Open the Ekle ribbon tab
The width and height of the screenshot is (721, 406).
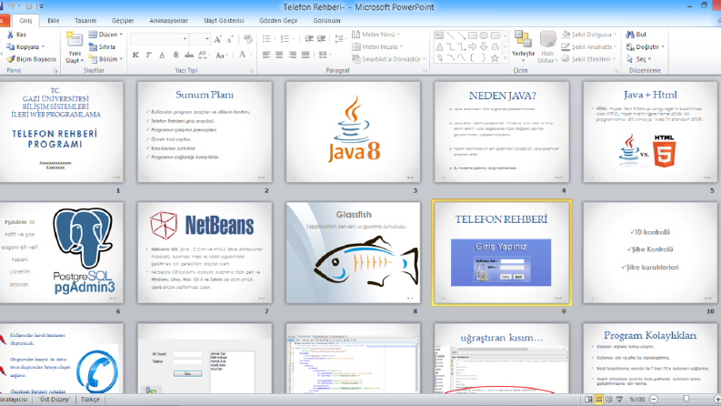coord(54,21)
